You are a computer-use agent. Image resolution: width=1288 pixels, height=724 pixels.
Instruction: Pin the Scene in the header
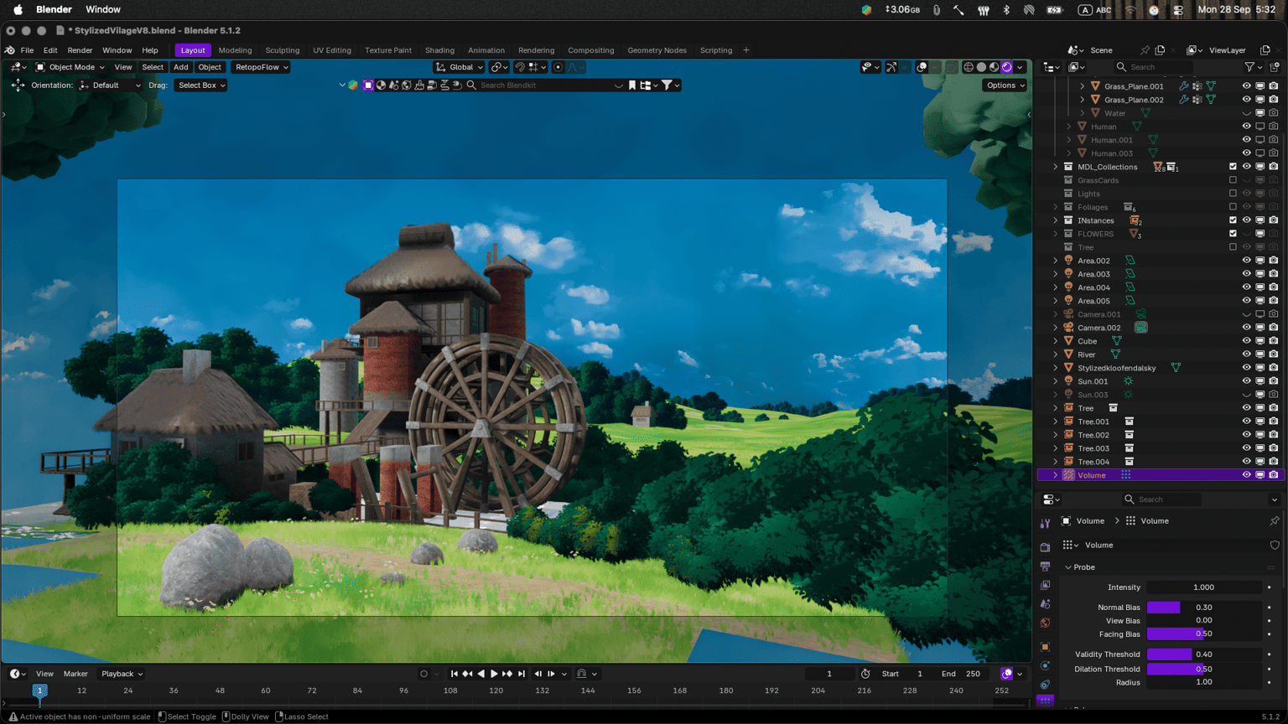[x=1145, y=50]
